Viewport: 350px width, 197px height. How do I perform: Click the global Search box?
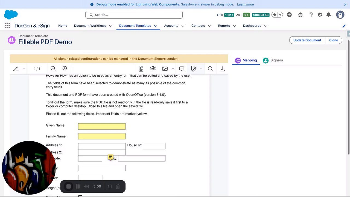[134, 15]
